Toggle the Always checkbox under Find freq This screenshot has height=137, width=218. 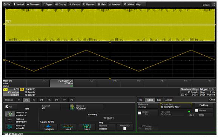pos(197,111)
